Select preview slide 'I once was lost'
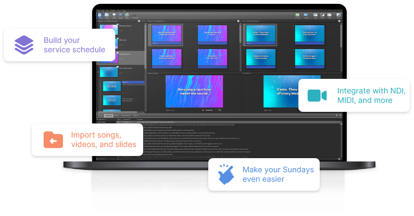 click(x=167, y=59)
